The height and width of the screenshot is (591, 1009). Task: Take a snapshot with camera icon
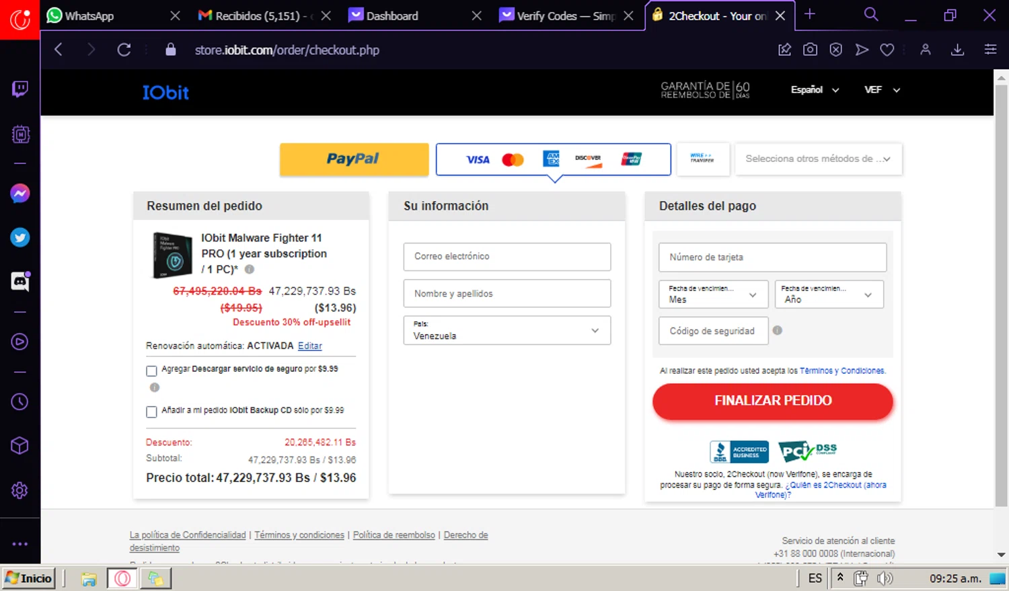(x=810, y=50)
